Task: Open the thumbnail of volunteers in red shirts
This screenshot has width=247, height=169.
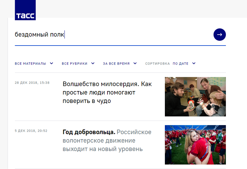Action: (x=195, y=145)
